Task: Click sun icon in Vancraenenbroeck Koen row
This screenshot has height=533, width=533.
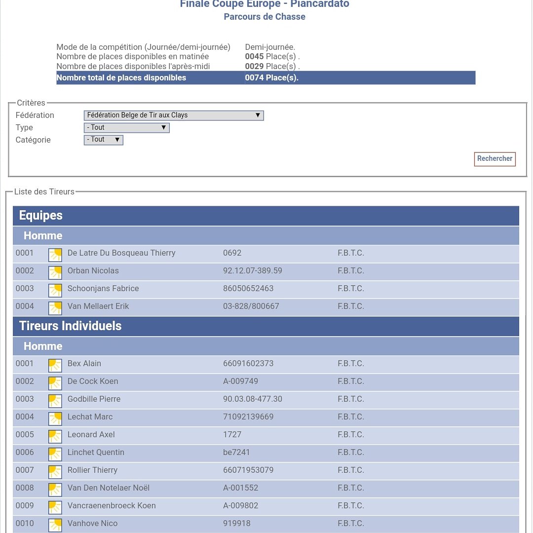Action: pos(55,507)
